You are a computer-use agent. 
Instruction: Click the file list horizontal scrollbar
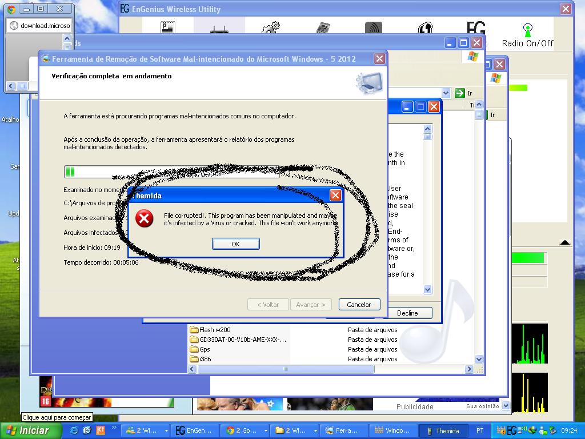tap(286, 369)
